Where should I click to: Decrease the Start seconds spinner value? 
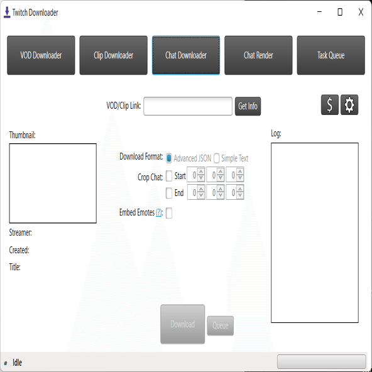tap(240, 178)
